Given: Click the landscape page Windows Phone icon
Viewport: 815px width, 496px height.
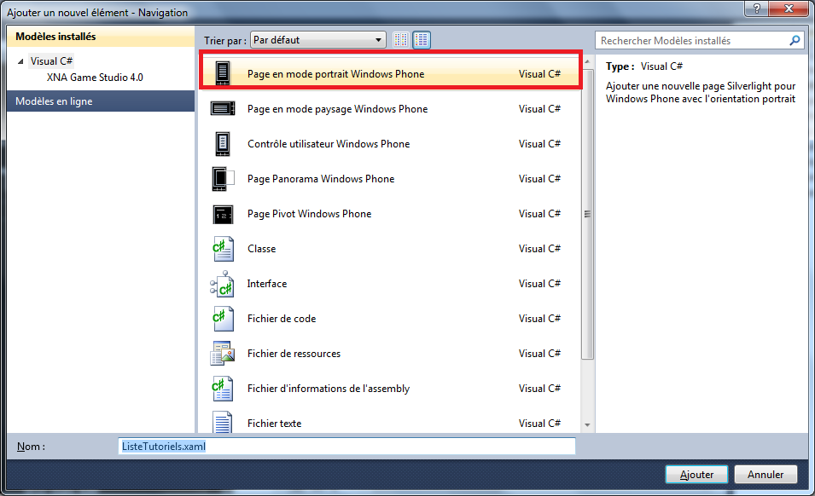Looking at the screenshot, I should (223, 108).
